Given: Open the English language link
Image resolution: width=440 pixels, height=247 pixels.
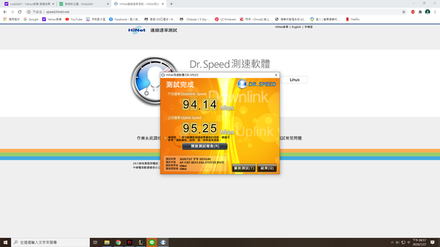Looking at the screenshot, I should (296, 27).
